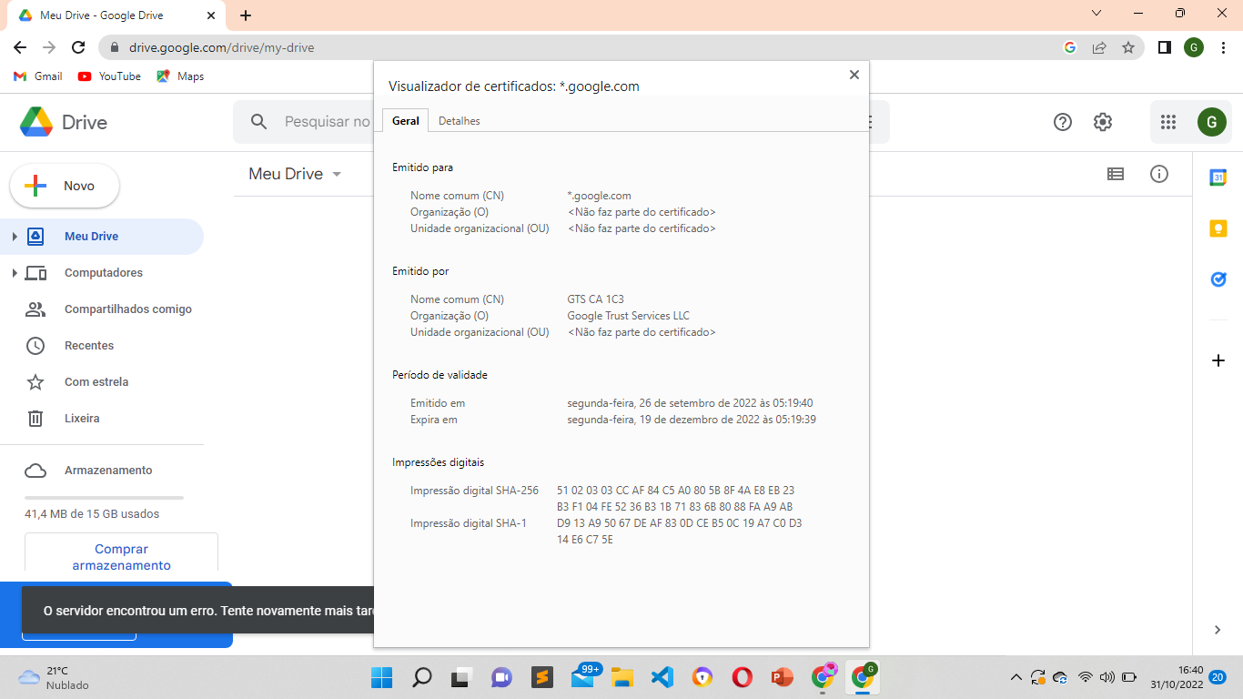Click the *.google.com common name value
This screenshot has width=1243, height=699.
pos(599,196)
